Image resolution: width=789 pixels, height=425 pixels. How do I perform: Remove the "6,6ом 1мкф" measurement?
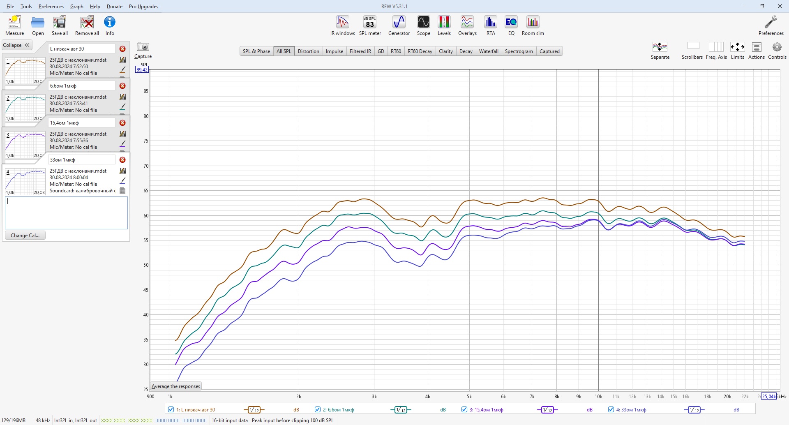click(122, 86)
